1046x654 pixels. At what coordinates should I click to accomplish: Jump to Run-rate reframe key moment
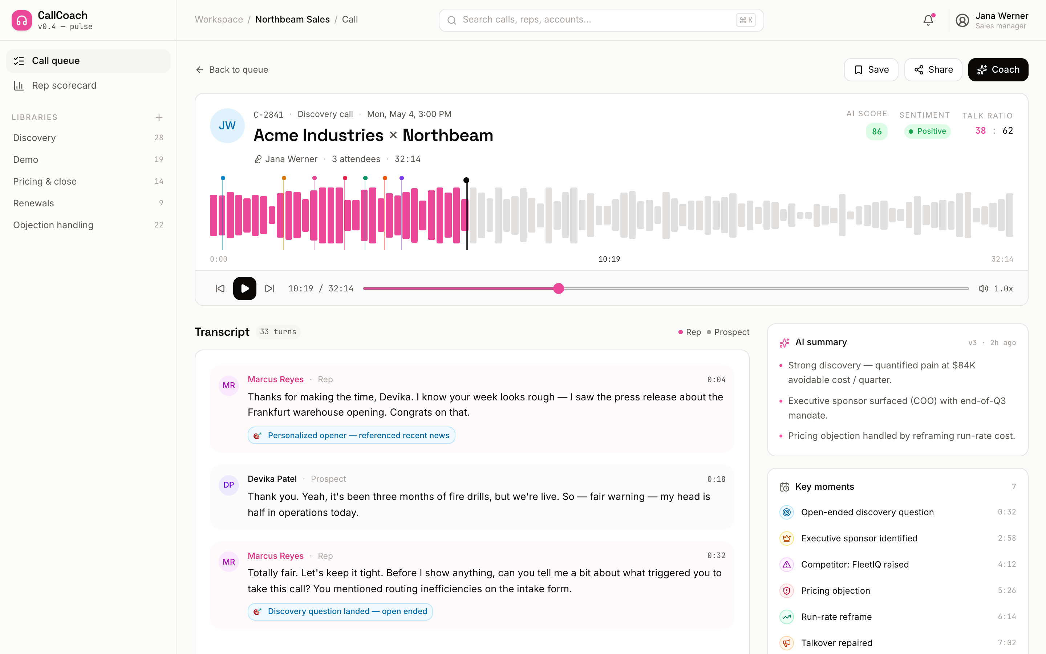click(x=897, y=617)
